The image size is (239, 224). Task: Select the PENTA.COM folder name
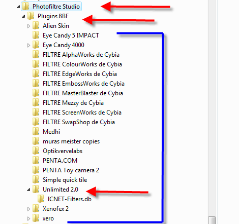pyautogui.click(x=60, y=161)
